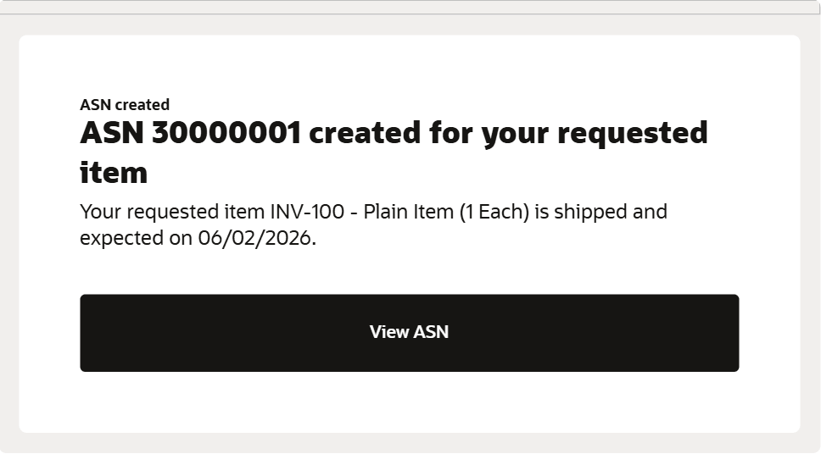Click the word "item" on heading's second line

click(114, 173)
